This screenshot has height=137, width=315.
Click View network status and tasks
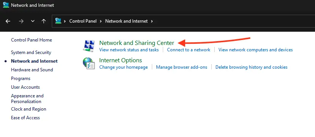pyautogui.click(x=129, y=50)
